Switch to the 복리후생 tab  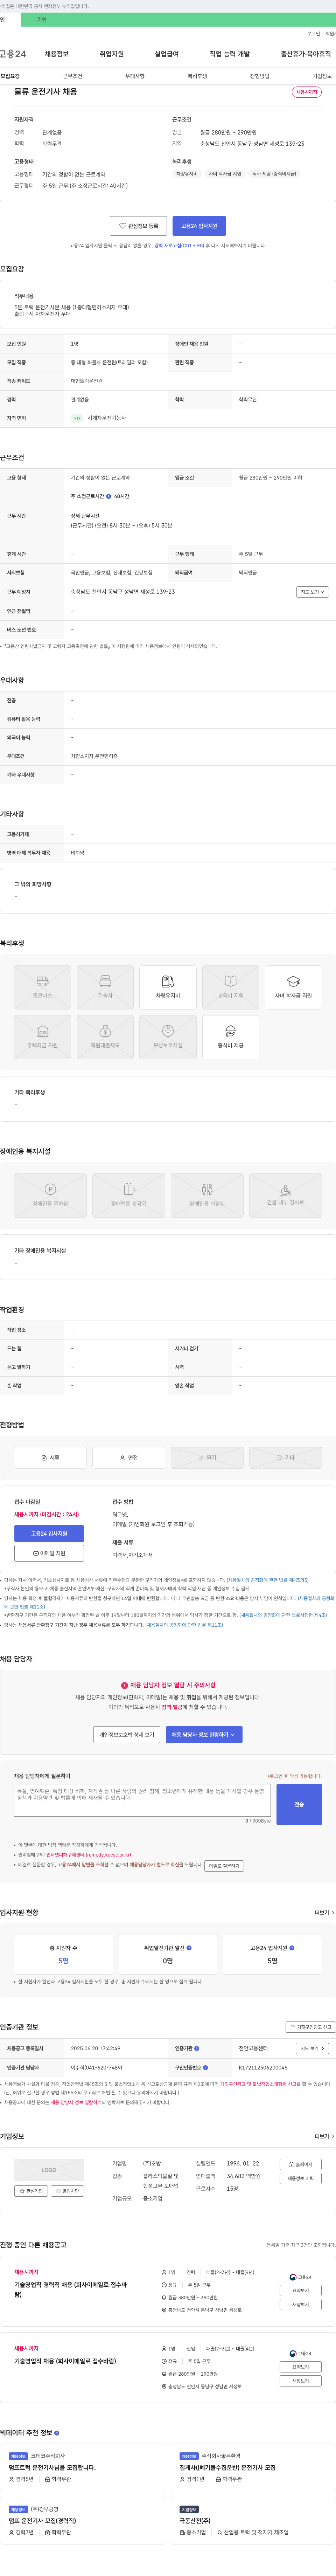(197, 76)
